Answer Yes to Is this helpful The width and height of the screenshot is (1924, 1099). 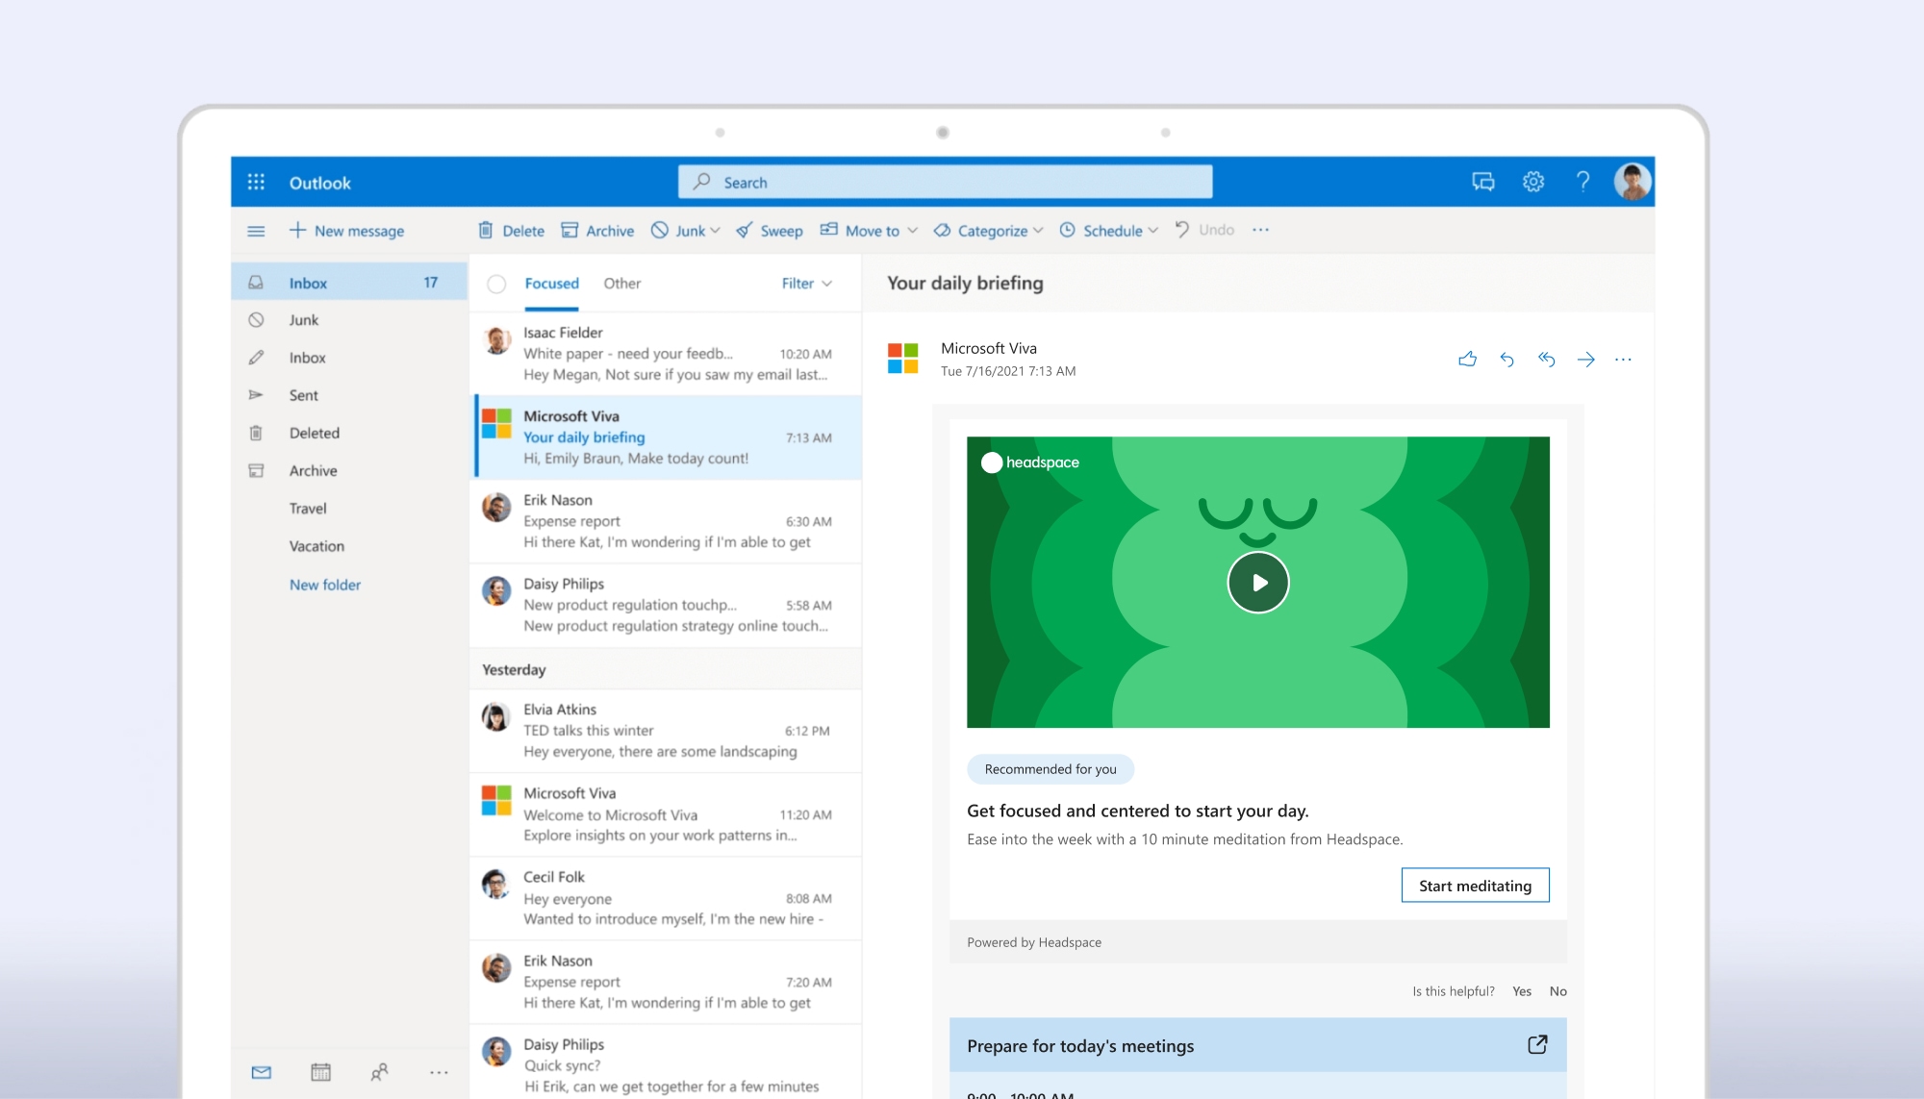[x=1521, y=991]
